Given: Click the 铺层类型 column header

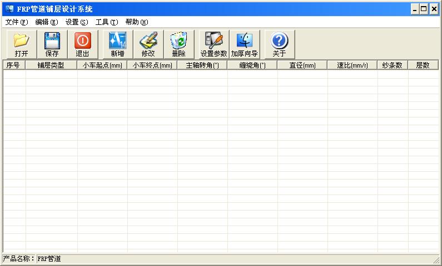Looking at the screenshot, I should pyautogui.click(x=51, y=65).
